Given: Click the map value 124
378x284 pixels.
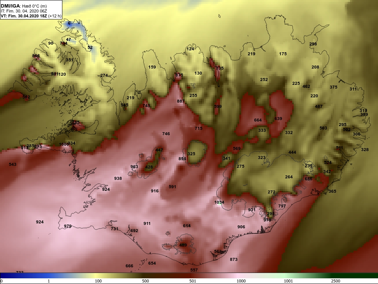Looking at the screenshot, I should pyautogui.click(x=190, y=49).
